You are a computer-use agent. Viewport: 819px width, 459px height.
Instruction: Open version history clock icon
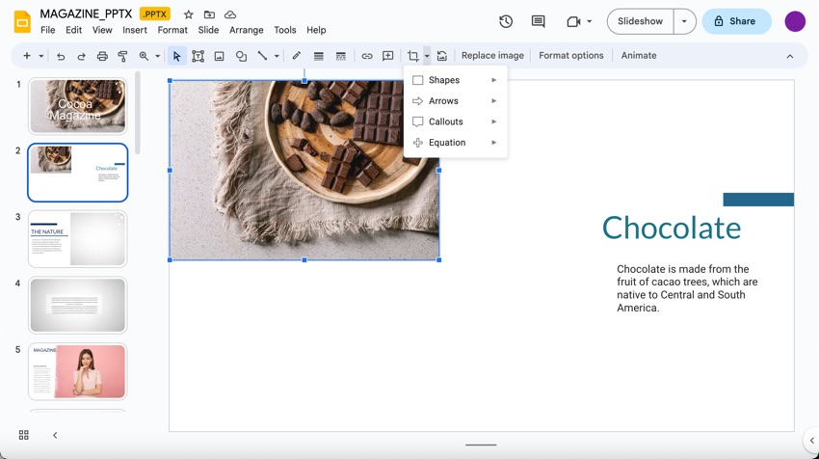[x=506, y=21]
